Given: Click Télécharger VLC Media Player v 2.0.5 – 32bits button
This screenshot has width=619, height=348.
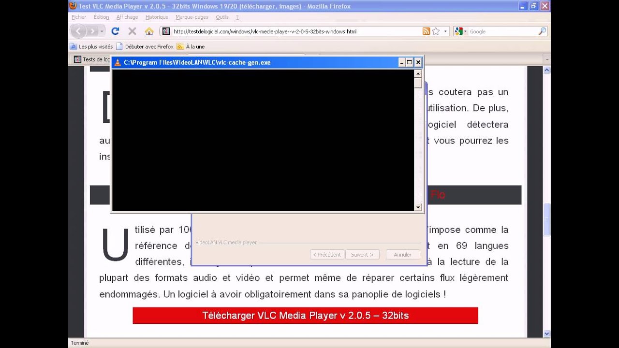Looking at the screenshot, I should click(305, 316).
